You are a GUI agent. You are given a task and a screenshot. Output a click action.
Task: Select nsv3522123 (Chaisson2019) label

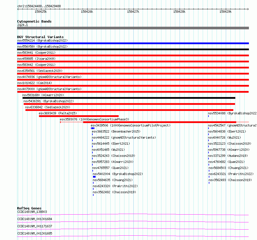(230, 144)
